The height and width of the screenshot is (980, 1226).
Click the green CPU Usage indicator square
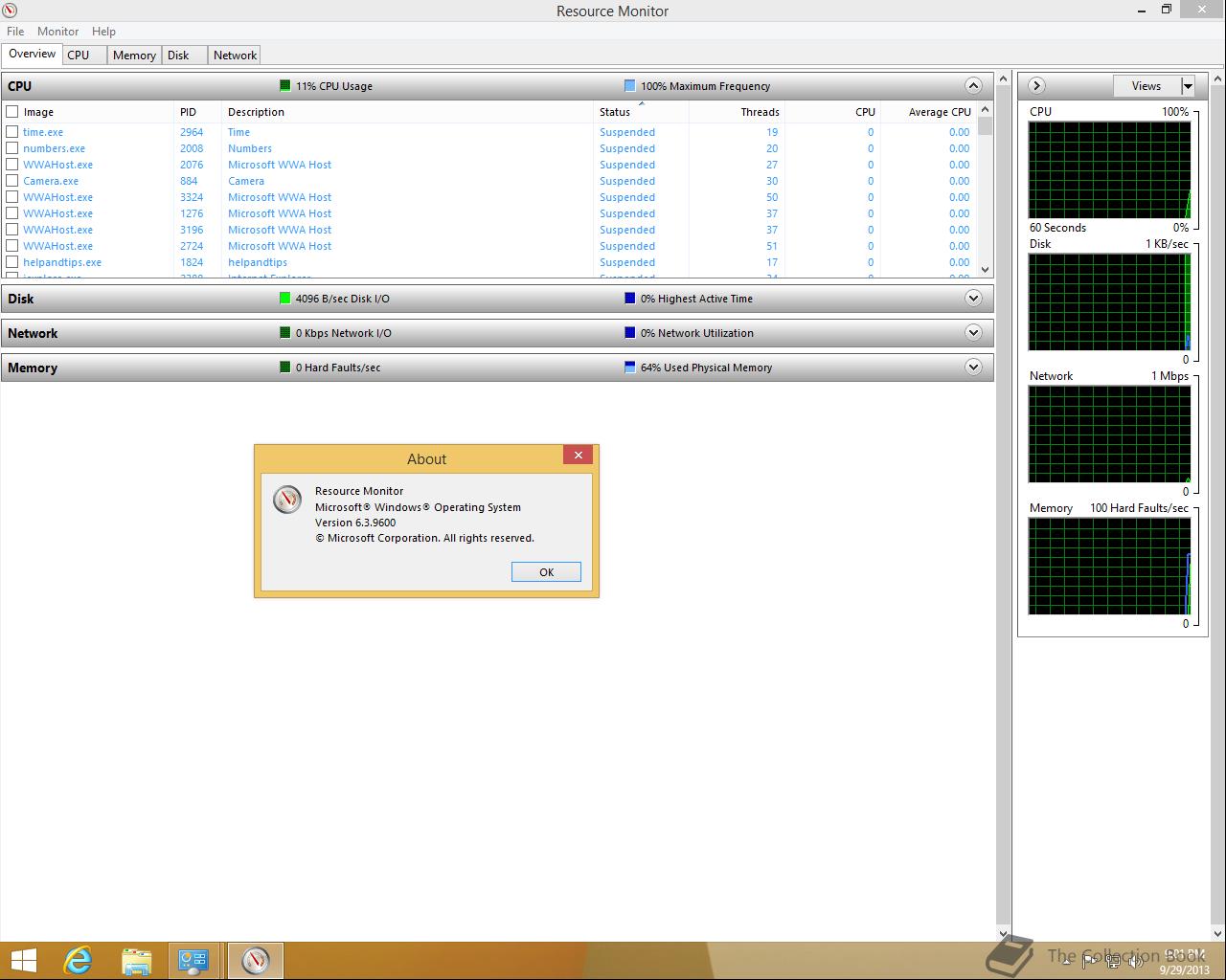click(x=284, y=86)
